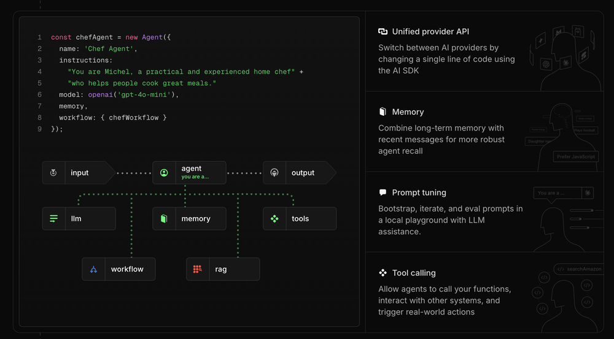This screenshot has height=339, width=614.
Task: Click the openai('gpt-4o-mini') model line
Action: [119, 94]
